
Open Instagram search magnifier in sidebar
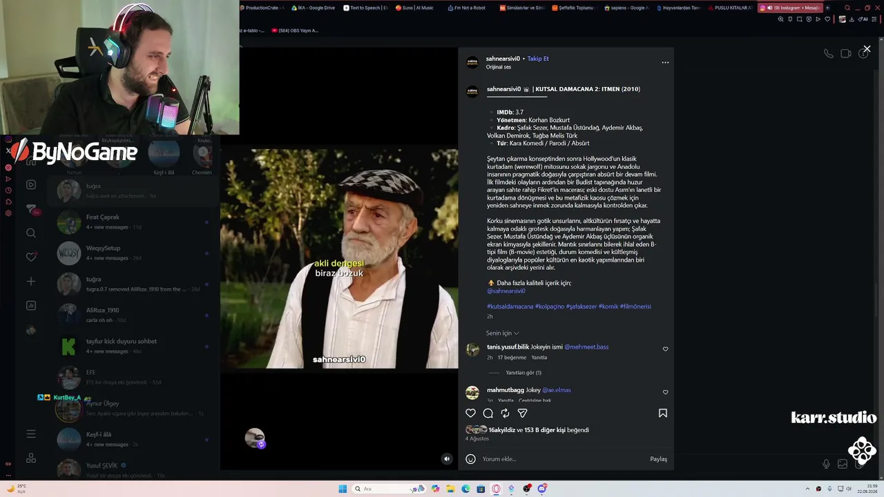(x=31, y=233)
